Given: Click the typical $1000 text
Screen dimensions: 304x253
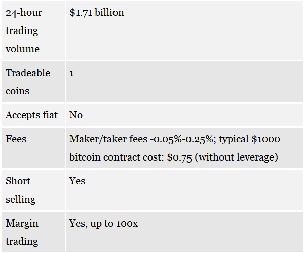Looking at the screenshot, I should click(249, 139).
